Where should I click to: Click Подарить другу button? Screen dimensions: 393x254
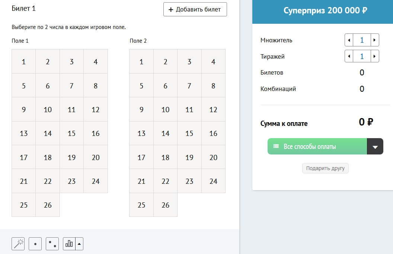[325, 168]
